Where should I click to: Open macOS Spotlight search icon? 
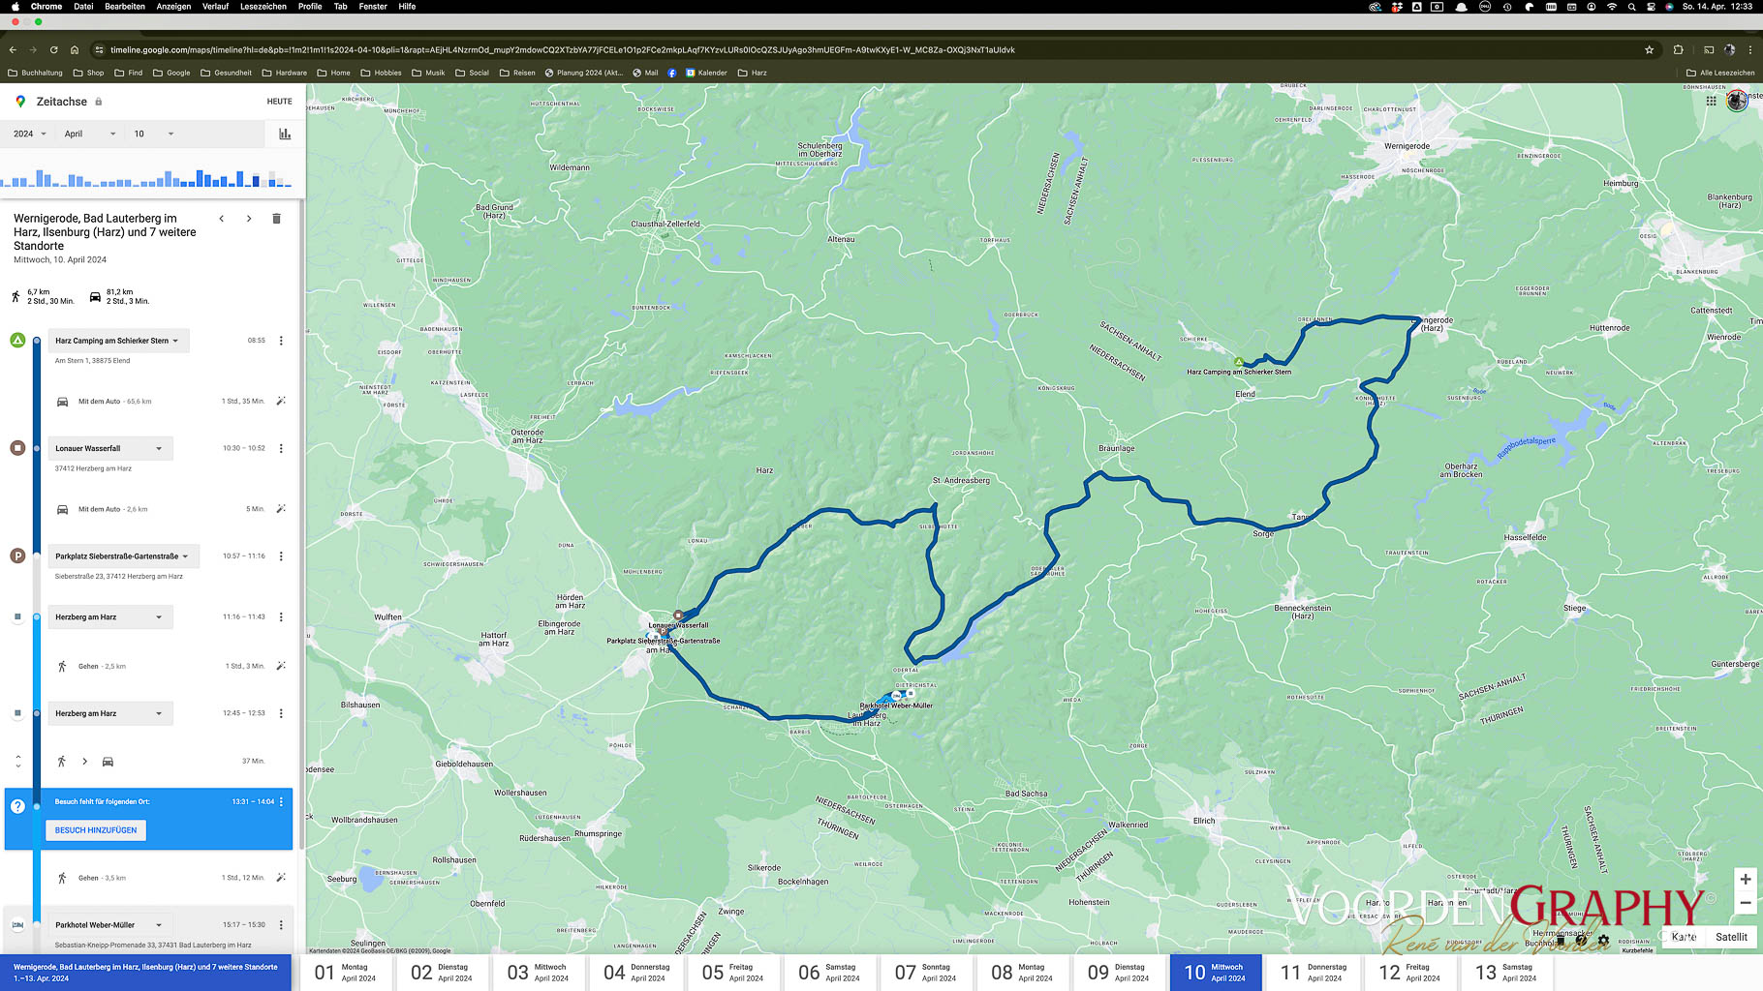pos(1631,6)
